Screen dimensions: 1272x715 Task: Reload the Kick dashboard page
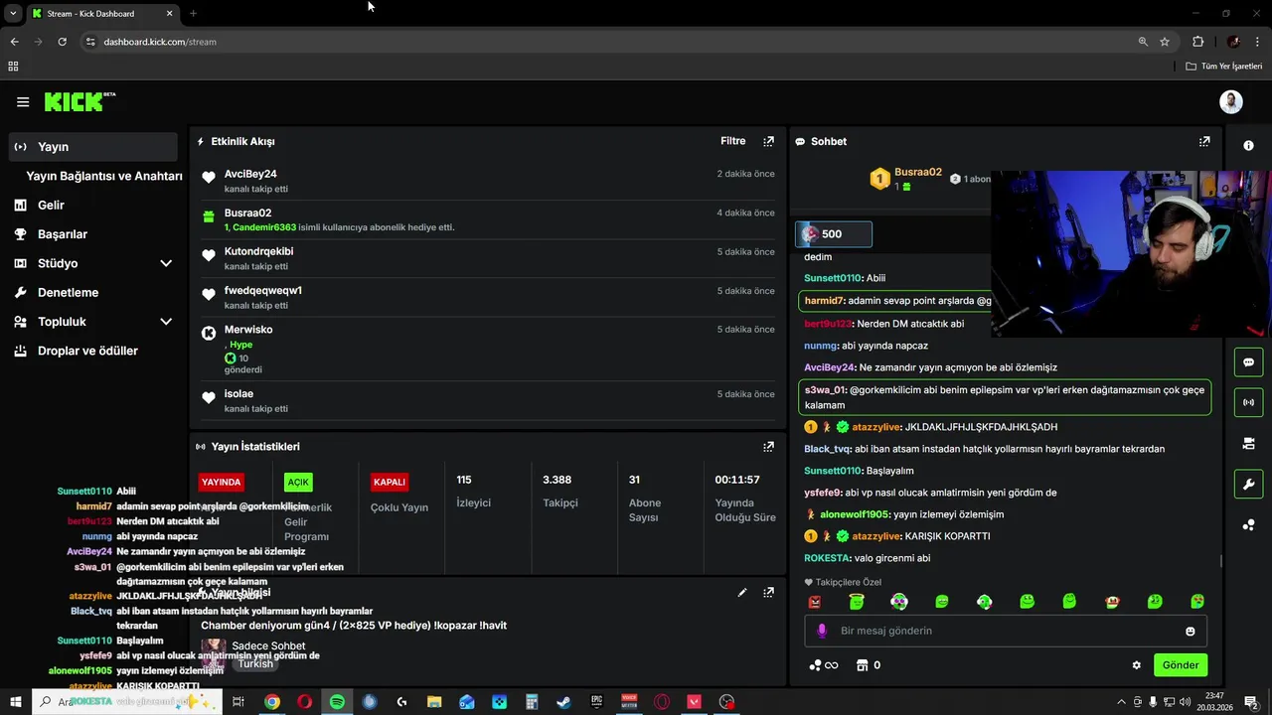[x=62, y=42]
